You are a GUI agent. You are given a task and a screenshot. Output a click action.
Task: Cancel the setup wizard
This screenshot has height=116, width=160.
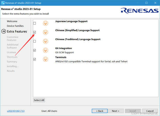coord(150,111)
